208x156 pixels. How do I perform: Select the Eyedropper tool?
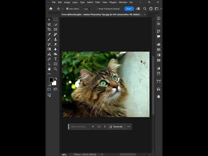click(x=49, y=34)
